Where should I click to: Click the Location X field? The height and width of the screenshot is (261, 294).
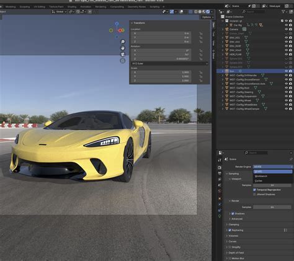161,33
